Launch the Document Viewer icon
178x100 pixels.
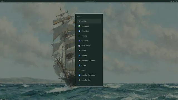point(79,61)
